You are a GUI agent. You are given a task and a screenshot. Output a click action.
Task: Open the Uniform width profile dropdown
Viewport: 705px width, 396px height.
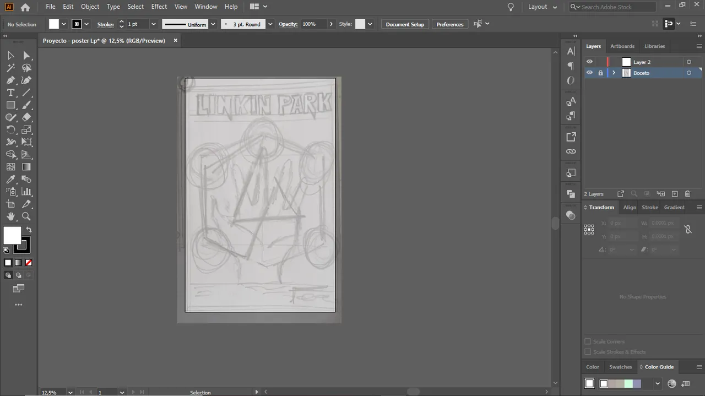[x=213, y=24]
